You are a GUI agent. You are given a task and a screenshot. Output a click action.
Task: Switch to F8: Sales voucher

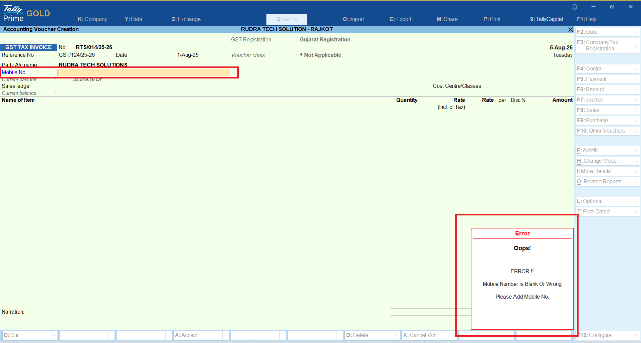(604, 110)
